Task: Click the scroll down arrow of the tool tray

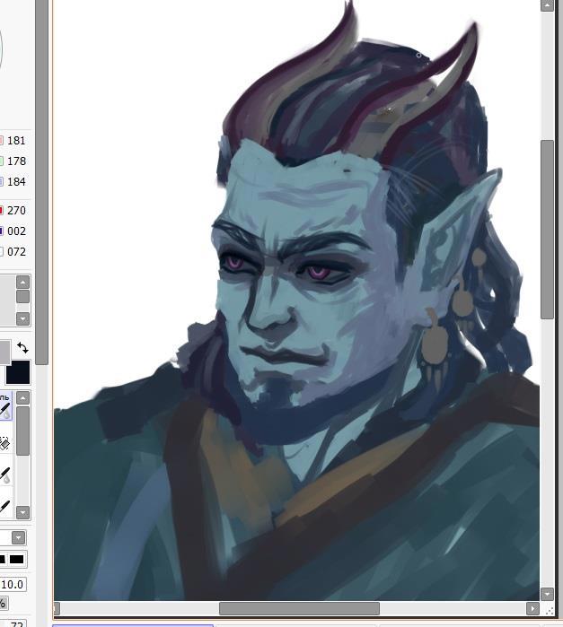Action: coord(23,512)
